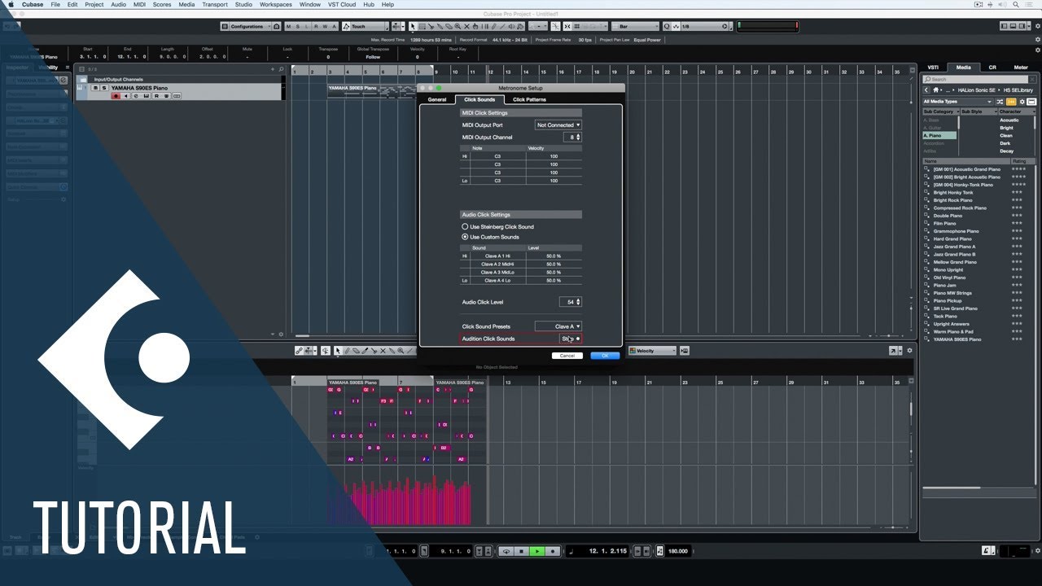
Task: Click the home icon in Media browser path
Action: [937, 90]
